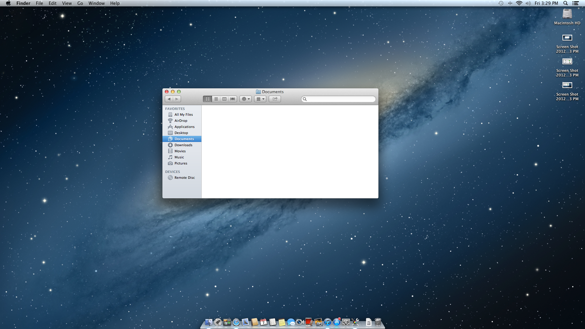This screenshot has width=585, height=329.
Task: Launch Safari from the Dock
Action: pyautogui.click(x=236, y=322)
